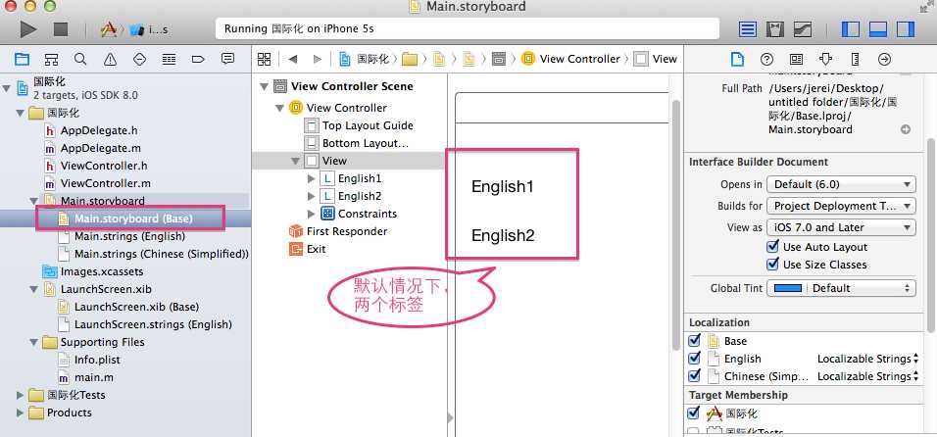Click the outline vertical scrollbar
Viewport: 937px width, 437px height.
pyautogui.click(x=676, y=227)
